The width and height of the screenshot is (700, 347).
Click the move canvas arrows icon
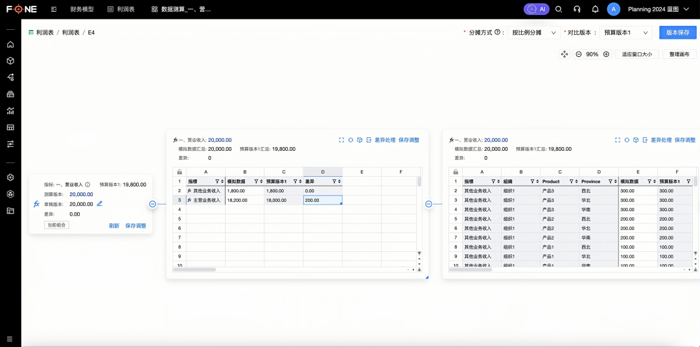click(565, 54)
